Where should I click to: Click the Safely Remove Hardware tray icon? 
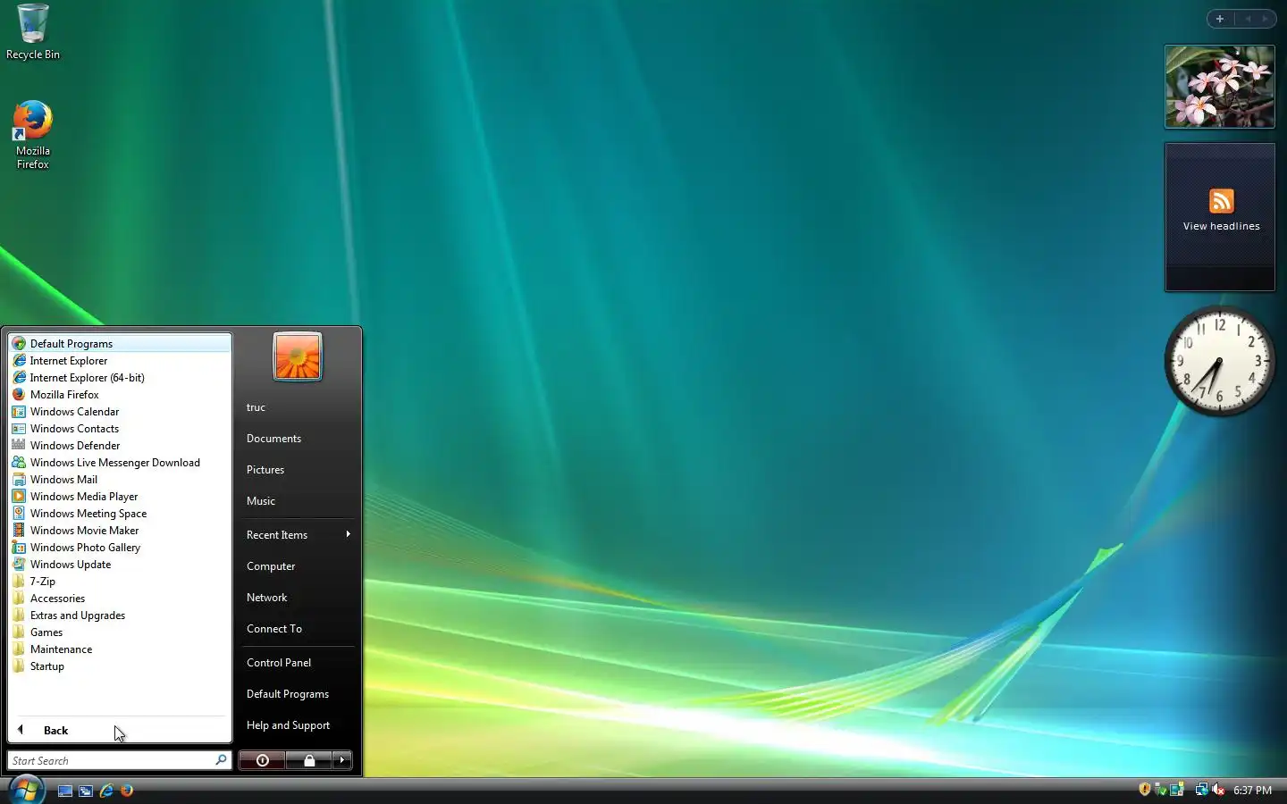1161,790
